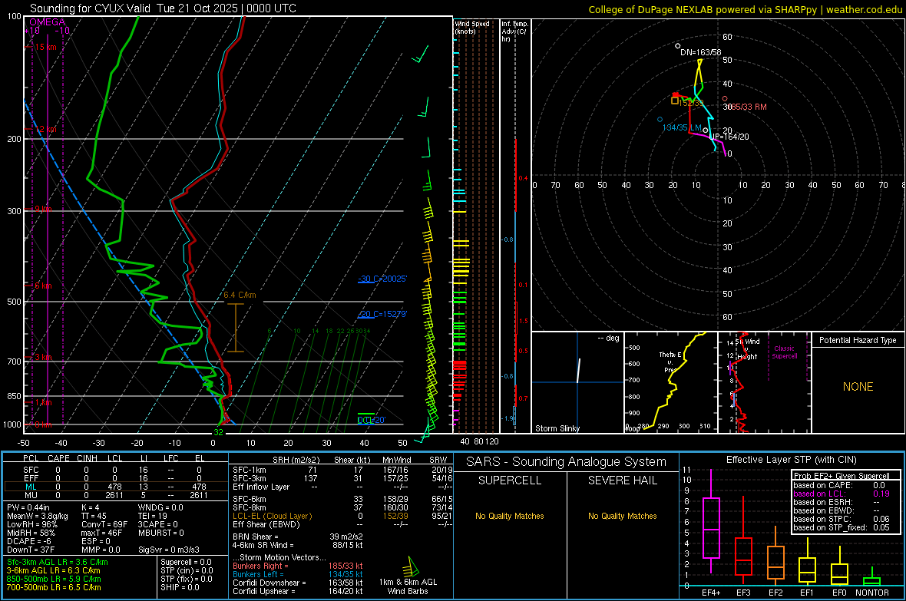Click 'SARS - Sounding Analogue System' heading

click(x=566, y=462)
